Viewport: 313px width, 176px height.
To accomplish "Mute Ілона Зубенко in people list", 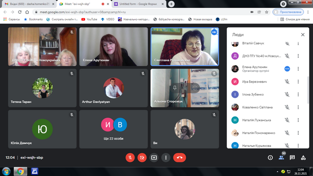I will pos(287,94).
